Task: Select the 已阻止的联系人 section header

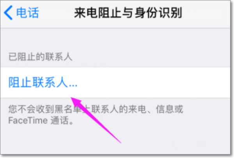Action: click(x=40, y=57)
